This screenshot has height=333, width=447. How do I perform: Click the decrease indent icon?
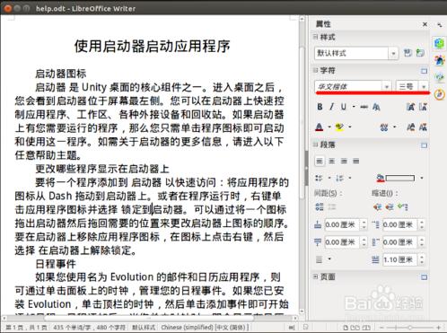pos(390,206)
